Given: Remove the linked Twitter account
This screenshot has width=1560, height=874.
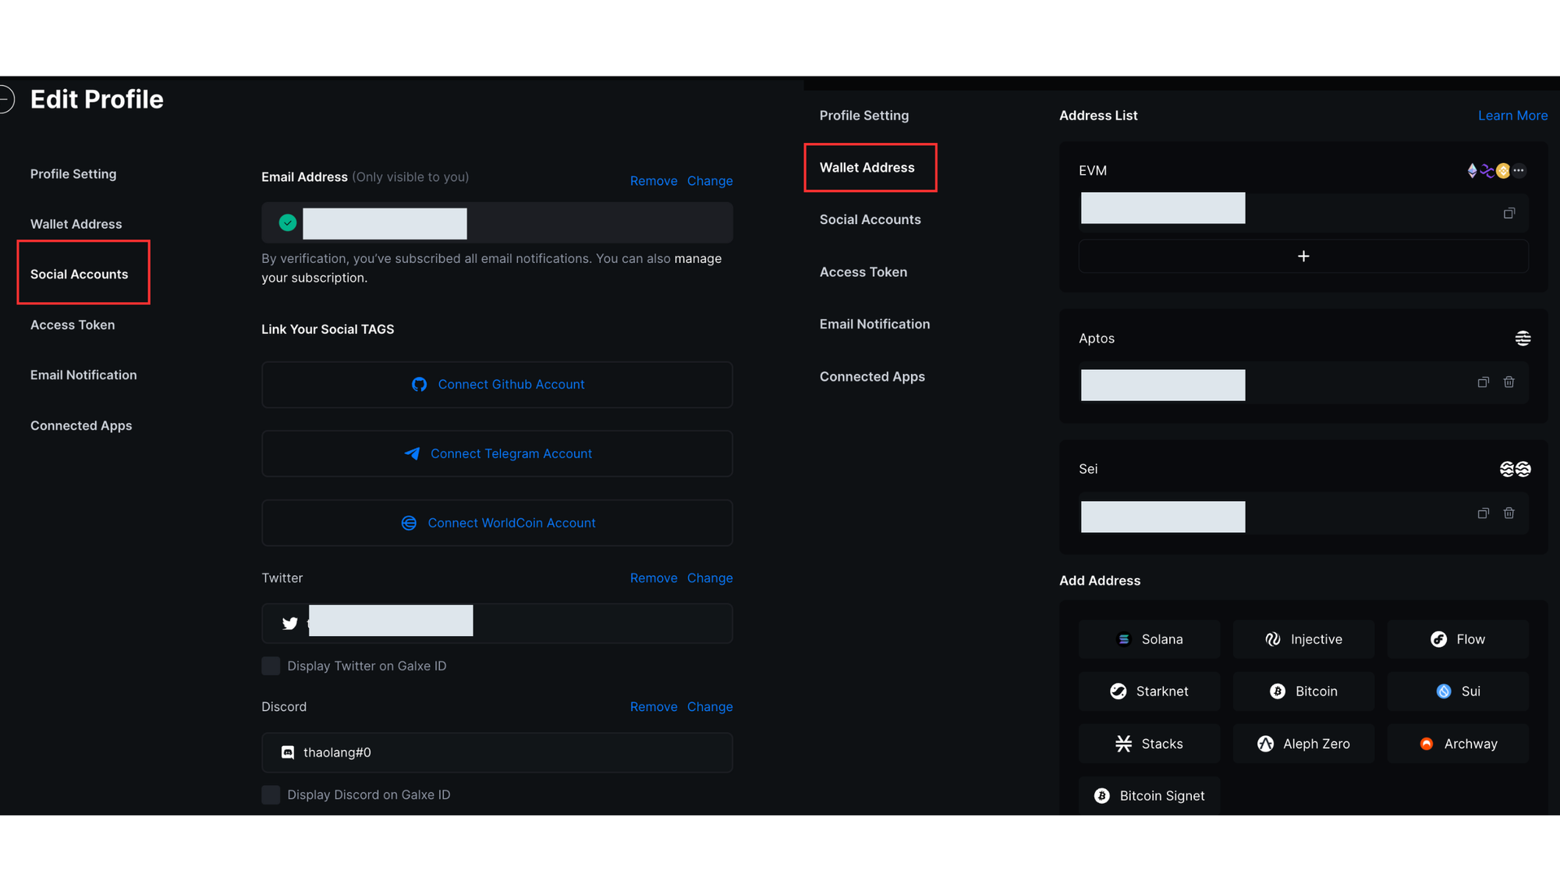Looking at the screenshot, I should point(653,578).
